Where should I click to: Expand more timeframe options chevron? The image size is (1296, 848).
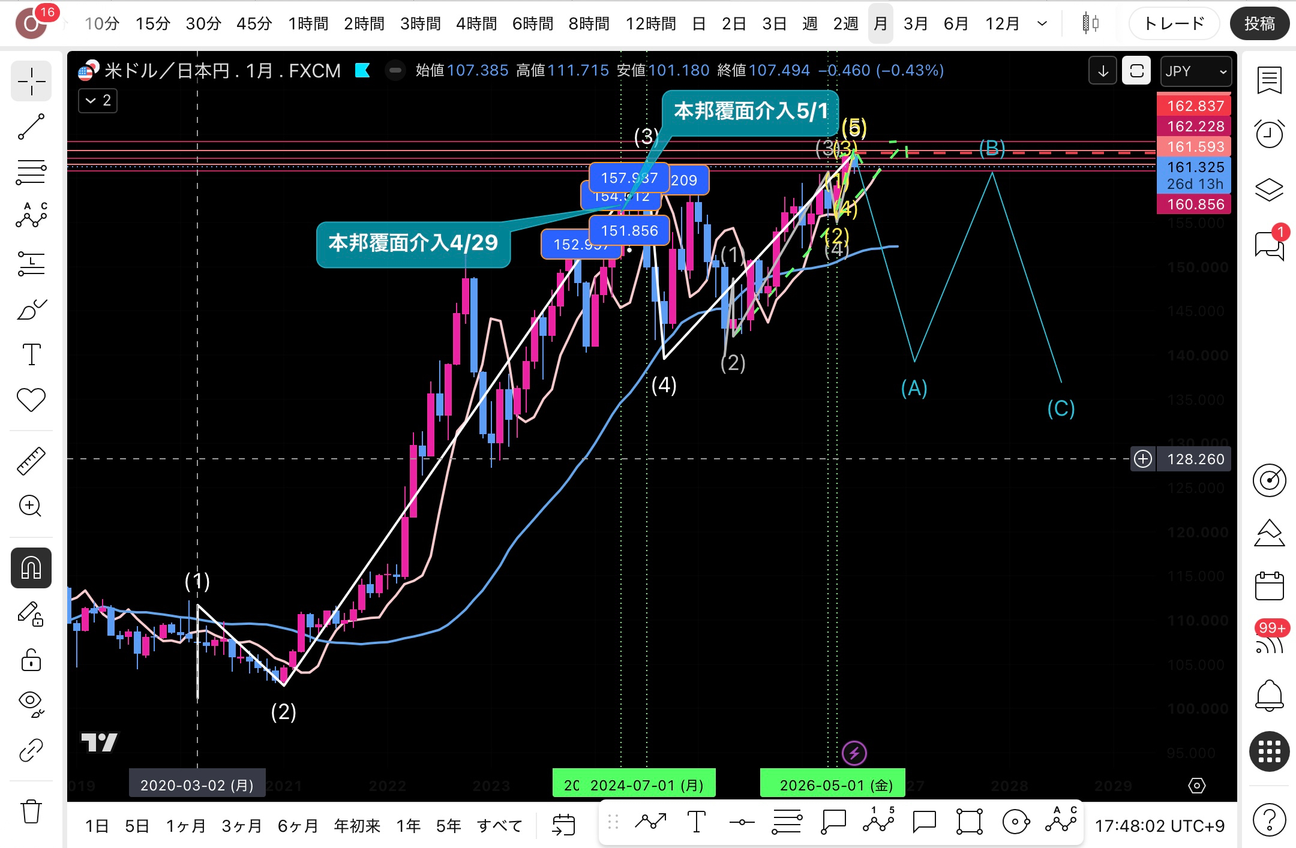1042,23
